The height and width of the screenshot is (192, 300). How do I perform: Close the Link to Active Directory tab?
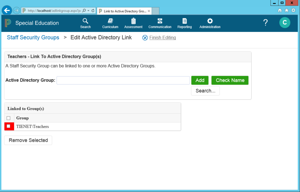[149, 11]
